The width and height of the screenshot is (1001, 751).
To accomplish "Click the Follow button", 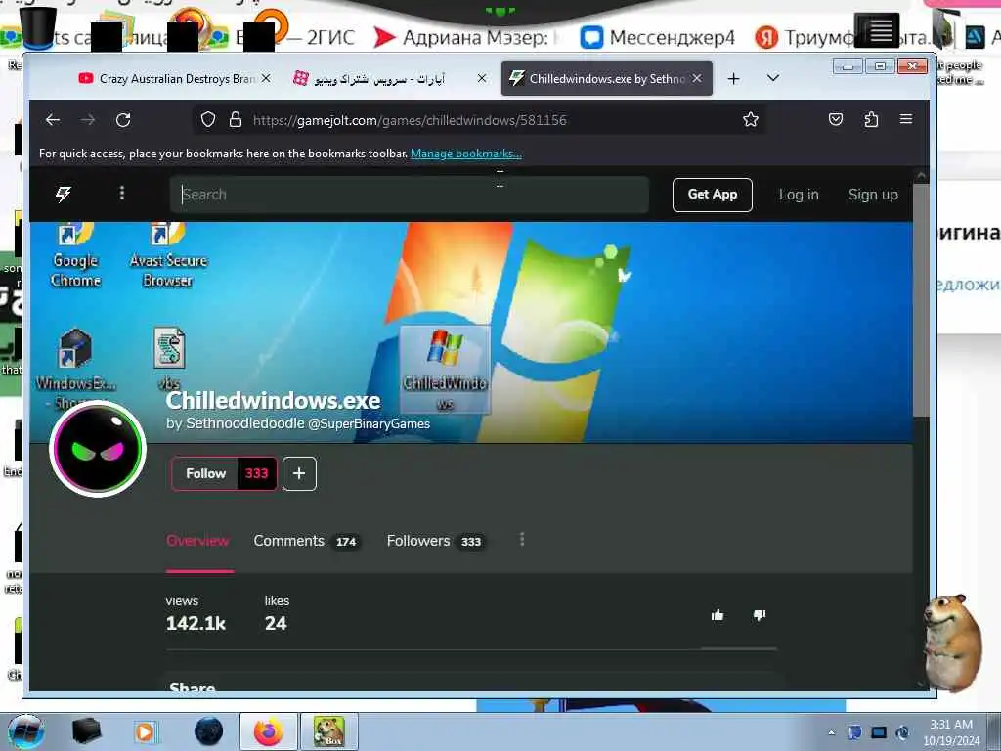I will (224, 474).
